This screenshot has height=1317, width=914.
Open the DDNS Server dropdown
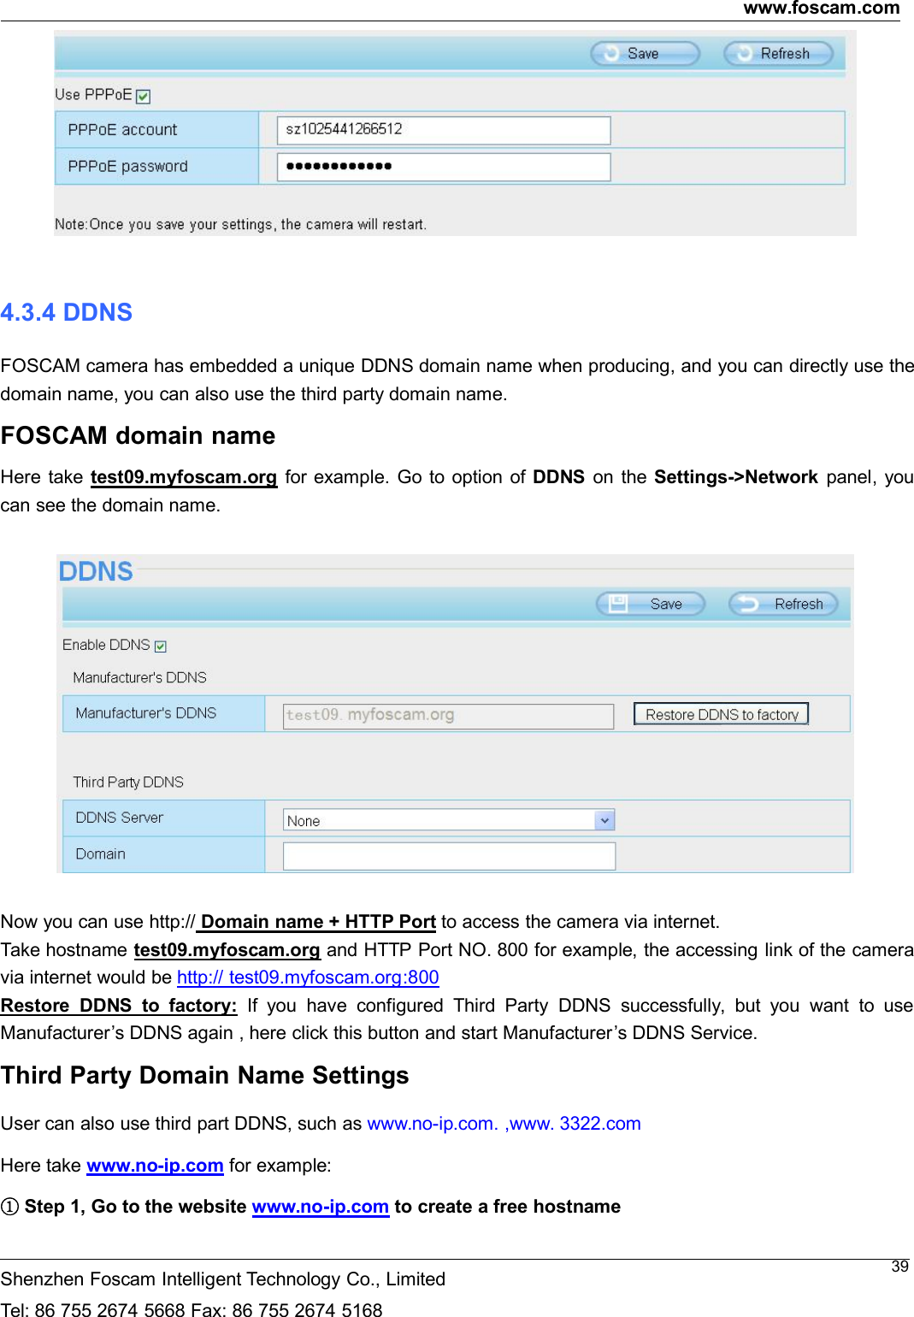[445, 820]
